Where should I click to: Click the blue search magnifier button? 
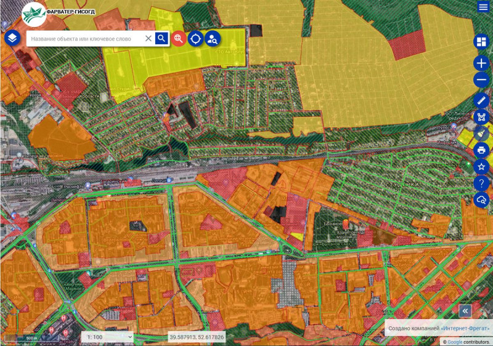161,39
